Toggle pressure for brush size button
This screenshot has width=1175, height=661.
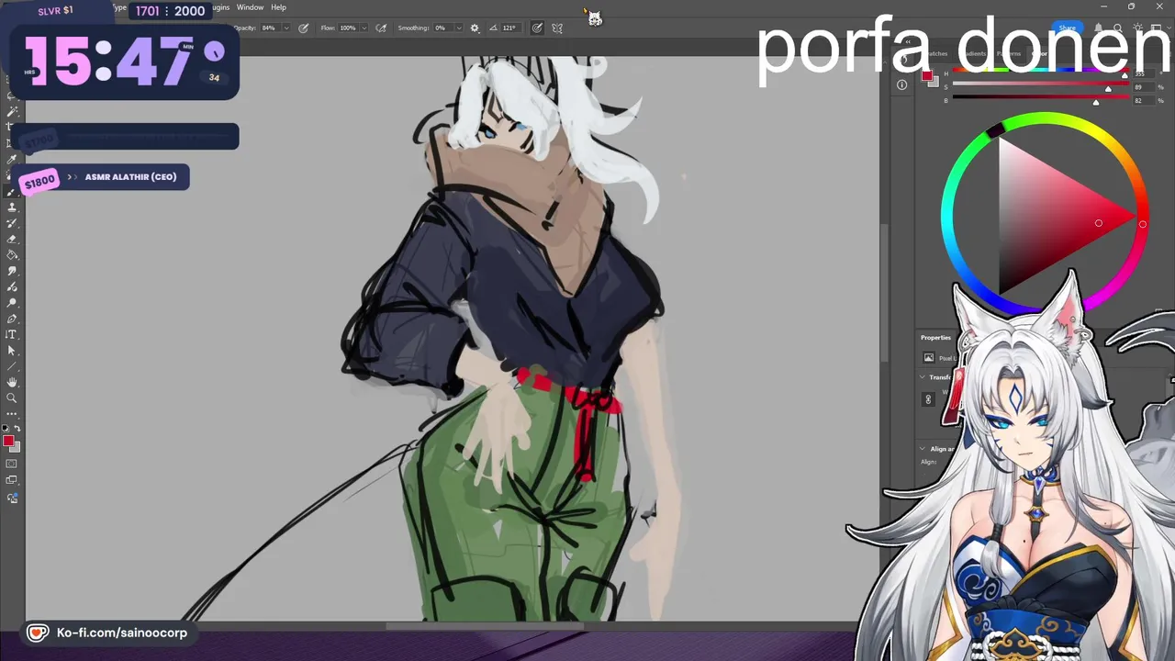pyautogui.click(x=537, y=28)
